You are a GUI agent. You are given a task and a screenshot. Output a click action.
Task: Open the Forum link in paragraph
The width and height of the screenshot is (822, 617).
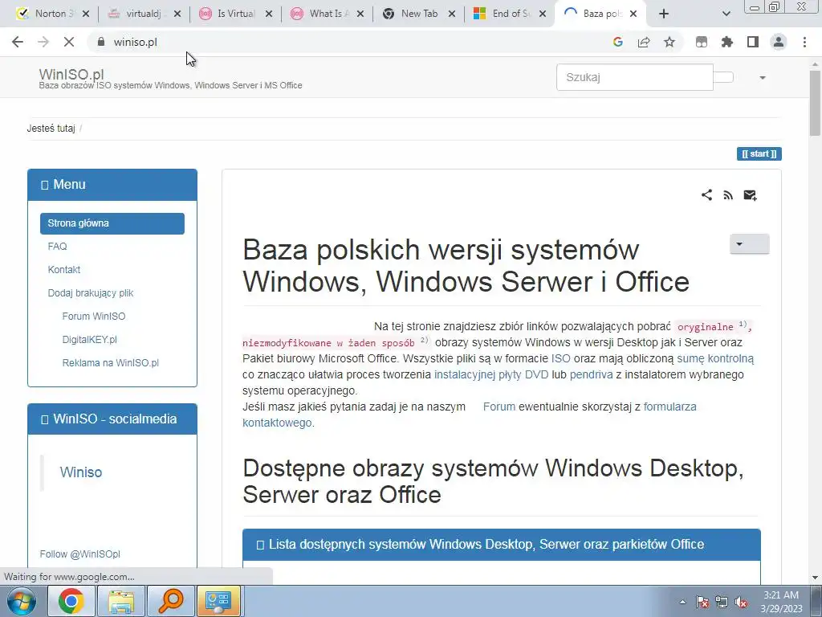coord(499,407)
